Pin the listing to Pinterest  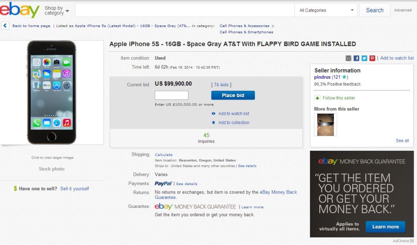[x=372, y=58]
